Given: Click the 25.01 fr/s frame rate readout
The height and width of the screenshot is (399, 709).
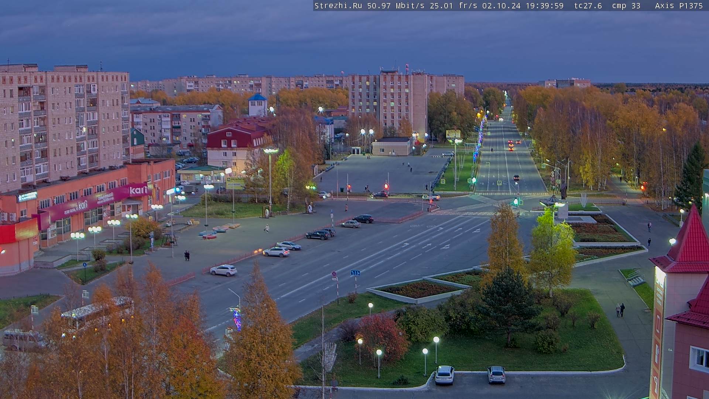Looking at the screenshot, I should (454, 6).
